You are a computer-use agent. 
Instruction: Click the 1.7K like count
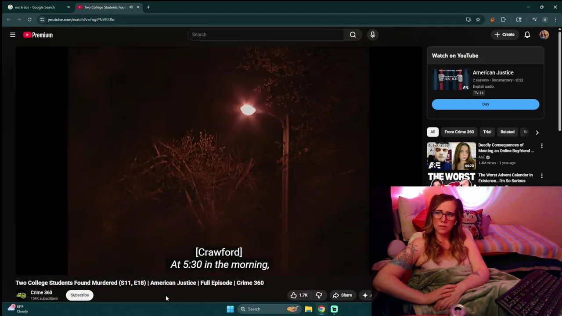tap(303, 295)
